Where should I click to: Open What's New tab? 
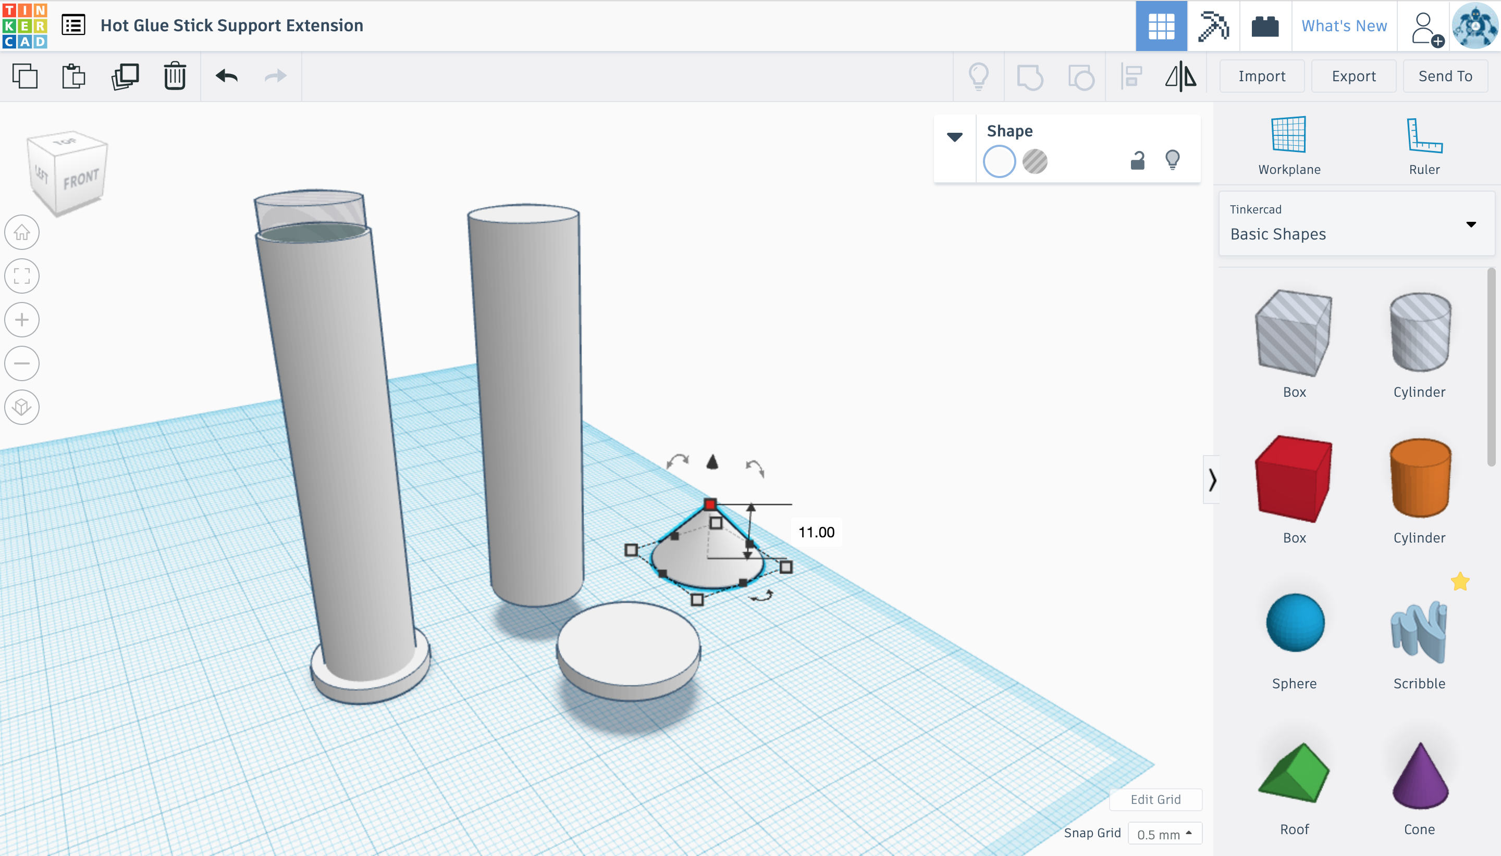tap(1344, 26)
